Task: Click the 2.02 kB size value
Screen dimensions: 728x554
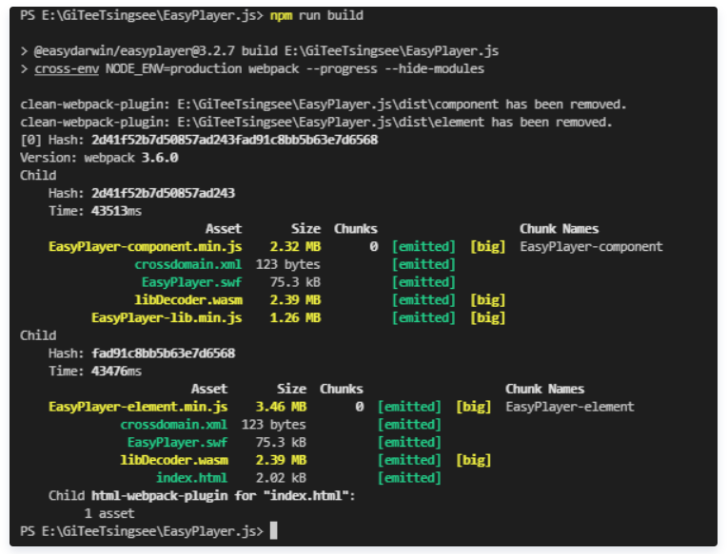Action: tap(281, 478)
